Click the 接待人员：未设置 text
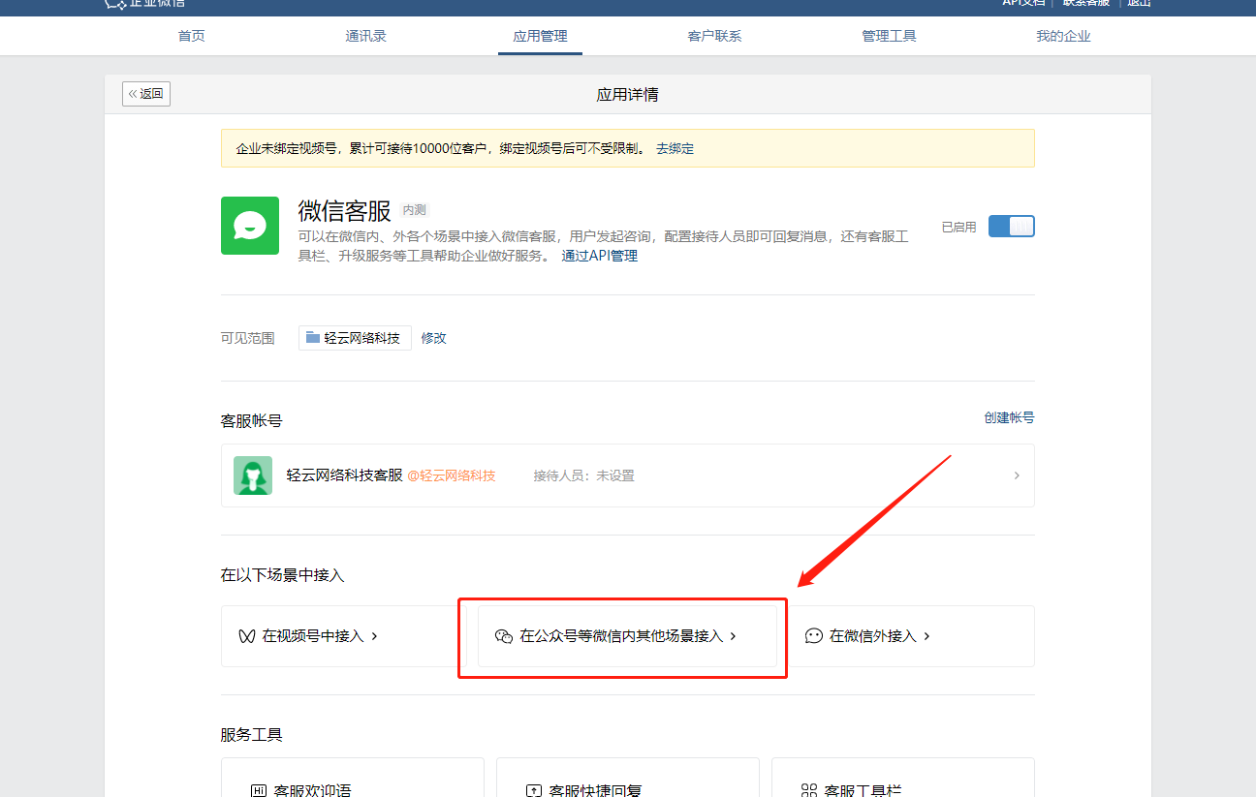 [583, 475]
